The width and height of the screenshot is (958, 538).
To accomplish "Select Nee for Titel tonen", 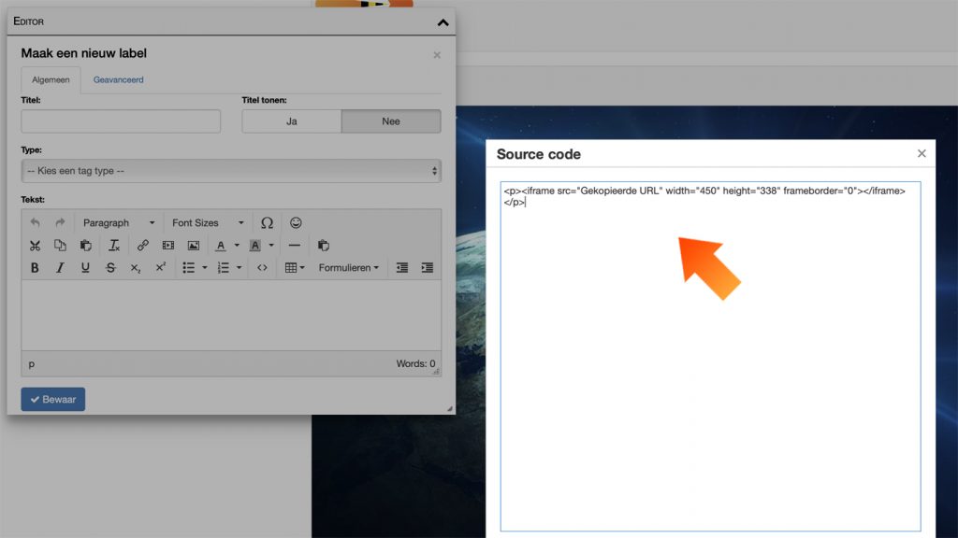I will (x=391, y=121).
